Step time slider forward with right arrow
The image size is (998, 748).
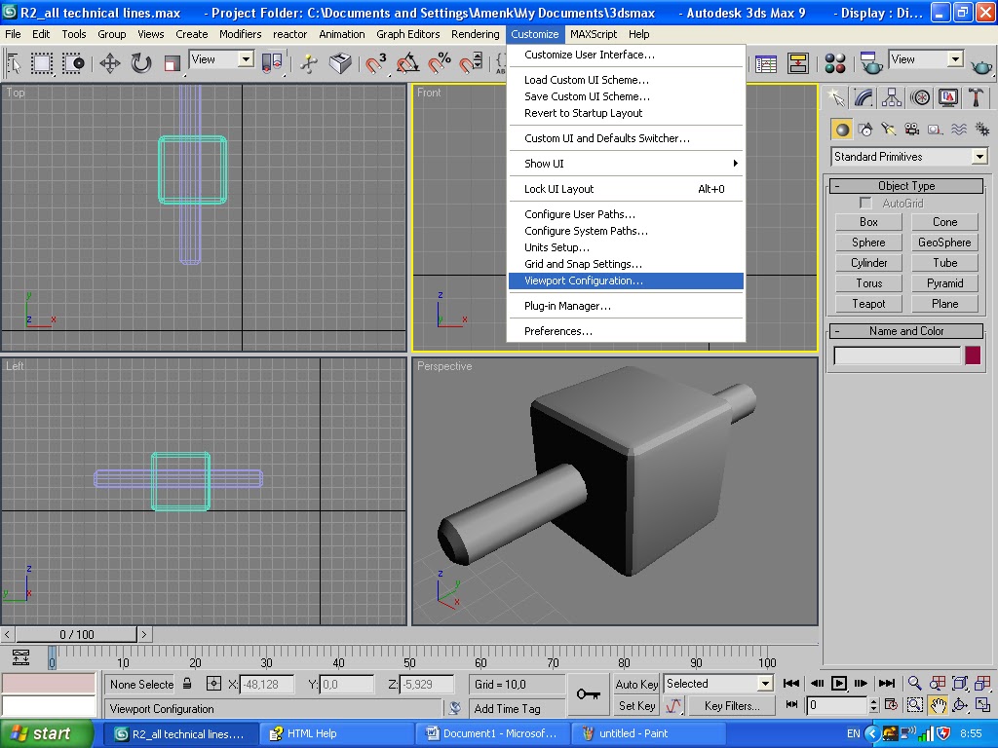144,634
